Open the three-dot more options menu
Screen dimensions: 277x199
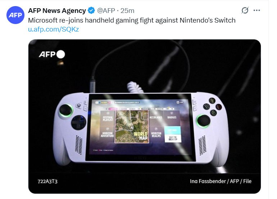[256, 10]
